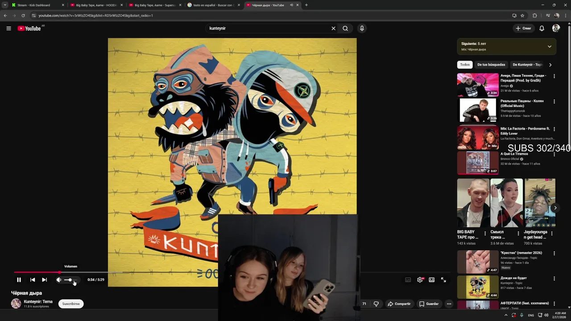Image resolution: width=571 pixels, height=321 pixels.
Task: Open a new browser tab
Action: tap(306, 5)
